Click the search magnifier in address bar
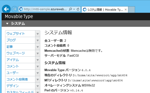The width and height of the screenshot is (150, 93). pos(70,9)
